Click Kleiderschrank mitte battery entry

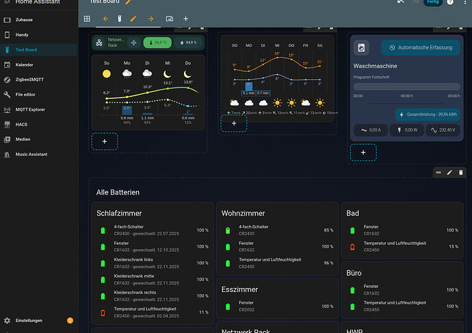153,280
